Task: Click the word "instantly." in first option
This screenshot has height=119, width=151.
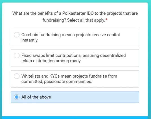Action: [30, 40]
